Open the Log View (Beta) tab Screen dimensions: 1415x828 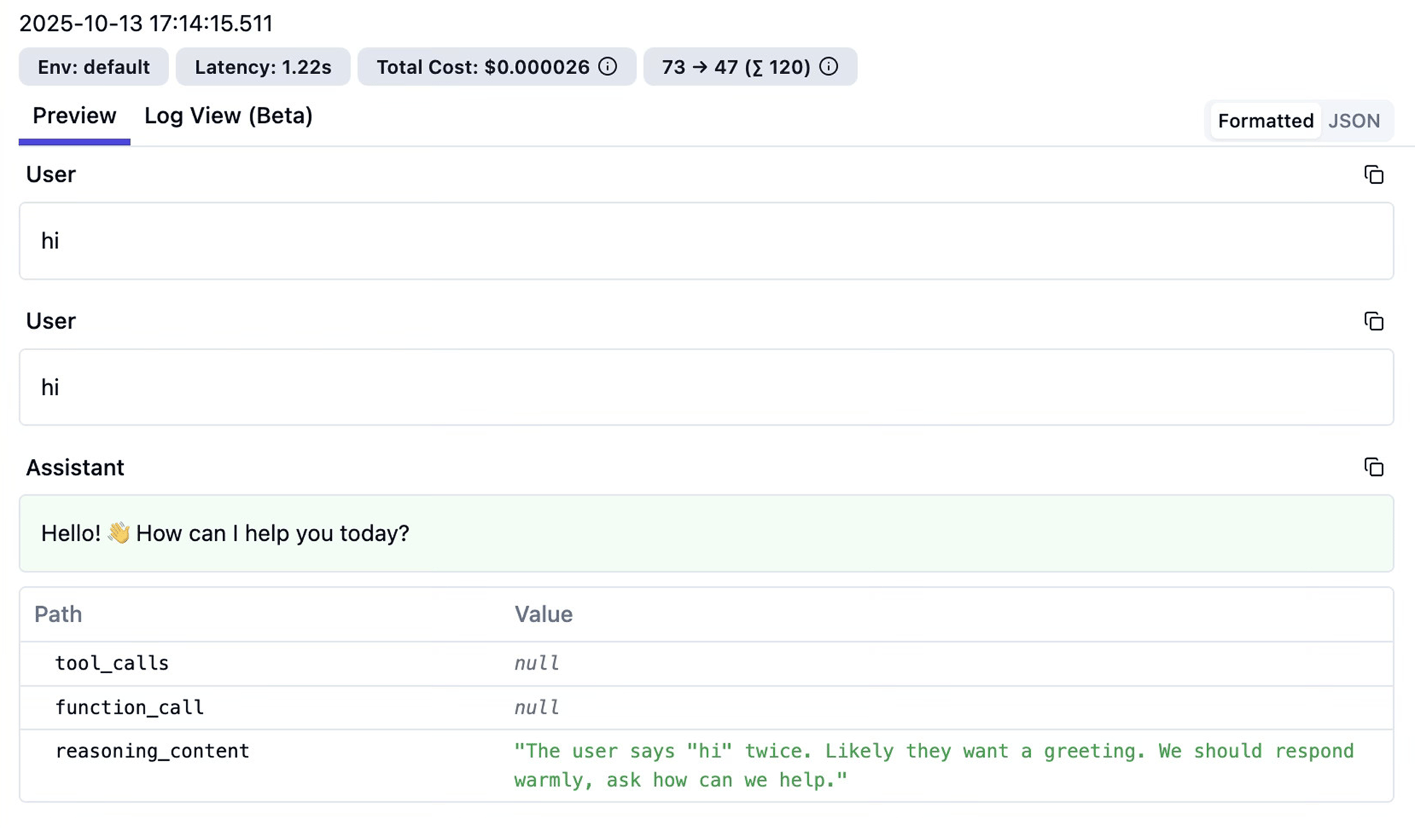tap(228, 116)
